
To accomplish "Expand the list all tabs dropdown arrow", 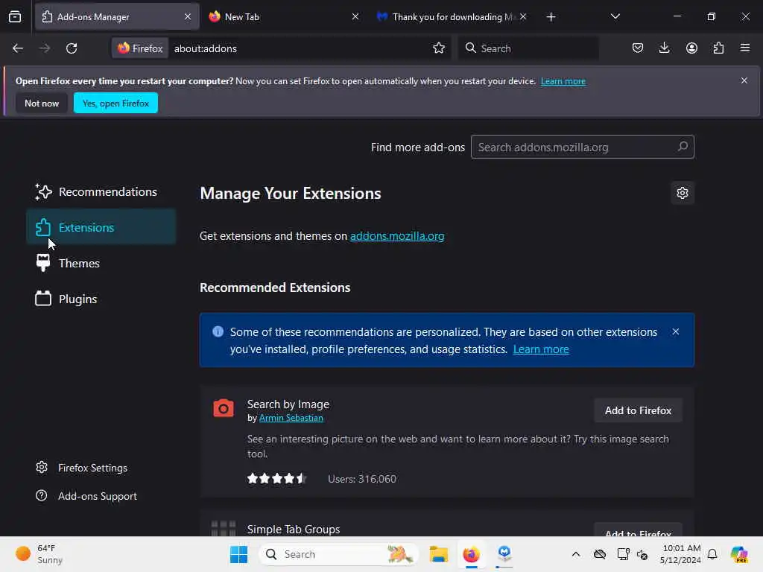I will click(x=615, y=16).
